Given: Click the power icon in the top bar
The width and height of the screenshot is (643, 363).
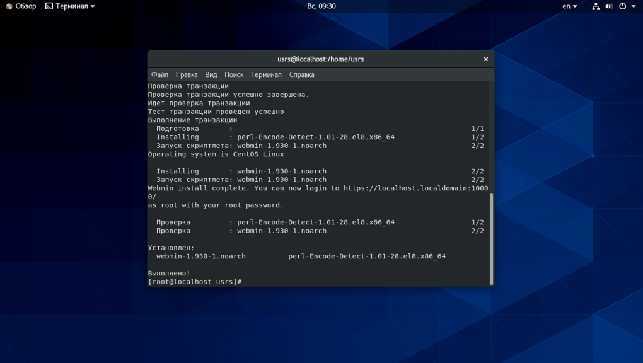Looking at the screenshot, I should (x=622, y=6).
